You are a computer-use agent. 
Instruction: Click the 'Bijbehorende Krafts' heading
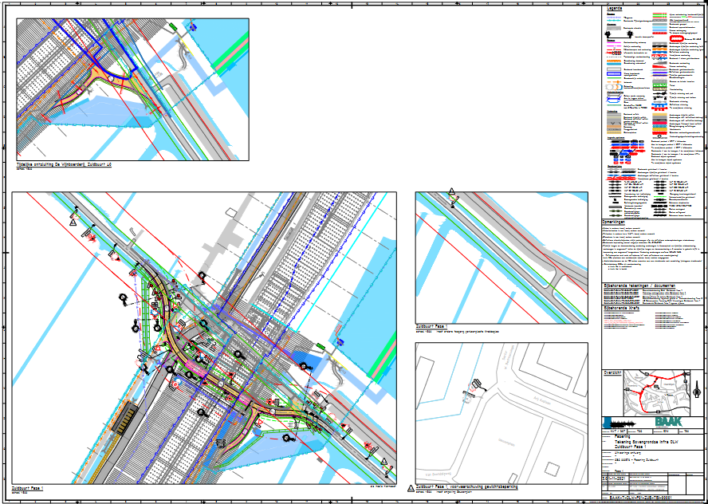624,307
